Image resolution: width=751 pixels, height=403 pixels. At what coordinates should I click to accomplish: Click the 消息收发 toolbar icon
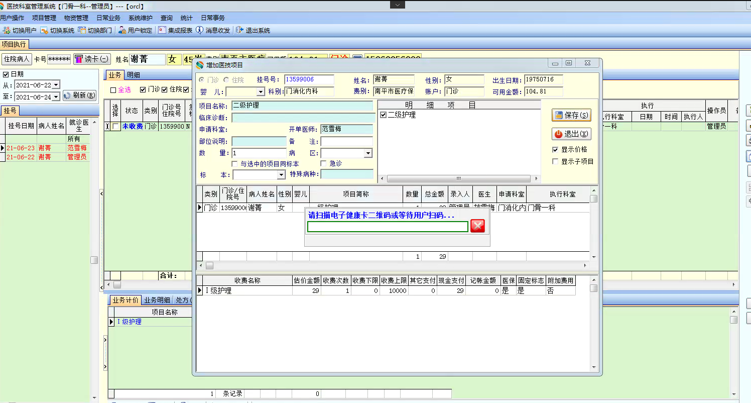(x=200, y=30)
